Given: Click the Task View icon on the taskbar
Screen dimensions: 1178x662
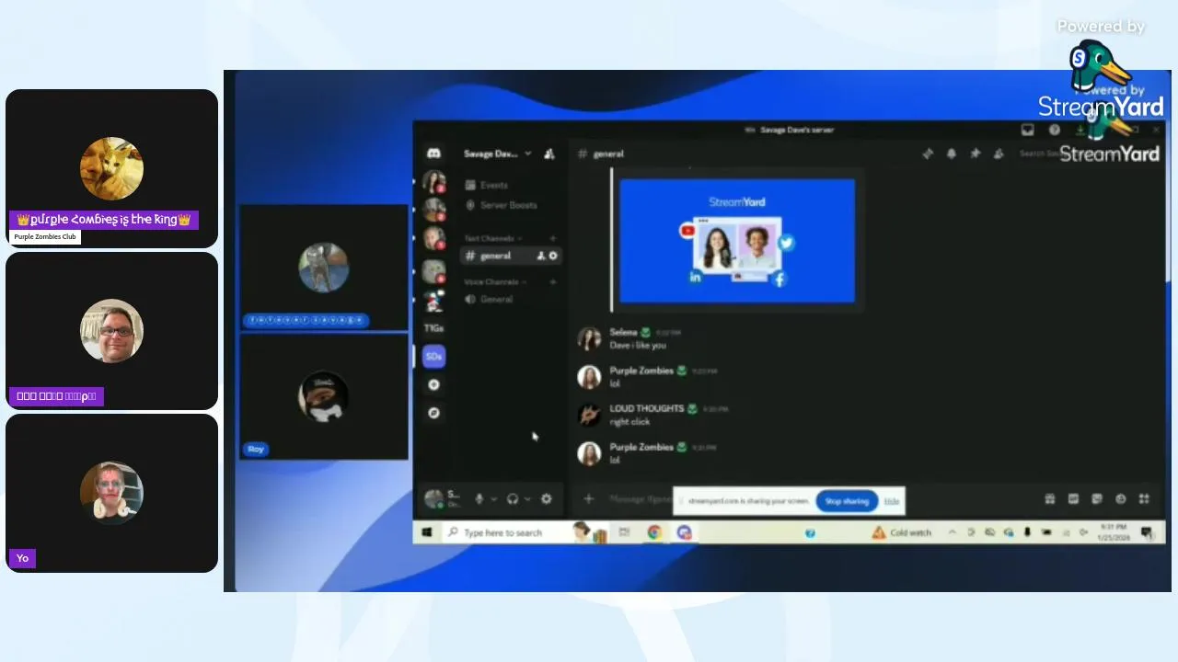Looking at the screenshot, I should pyautogui.click(x=624, y=532).
